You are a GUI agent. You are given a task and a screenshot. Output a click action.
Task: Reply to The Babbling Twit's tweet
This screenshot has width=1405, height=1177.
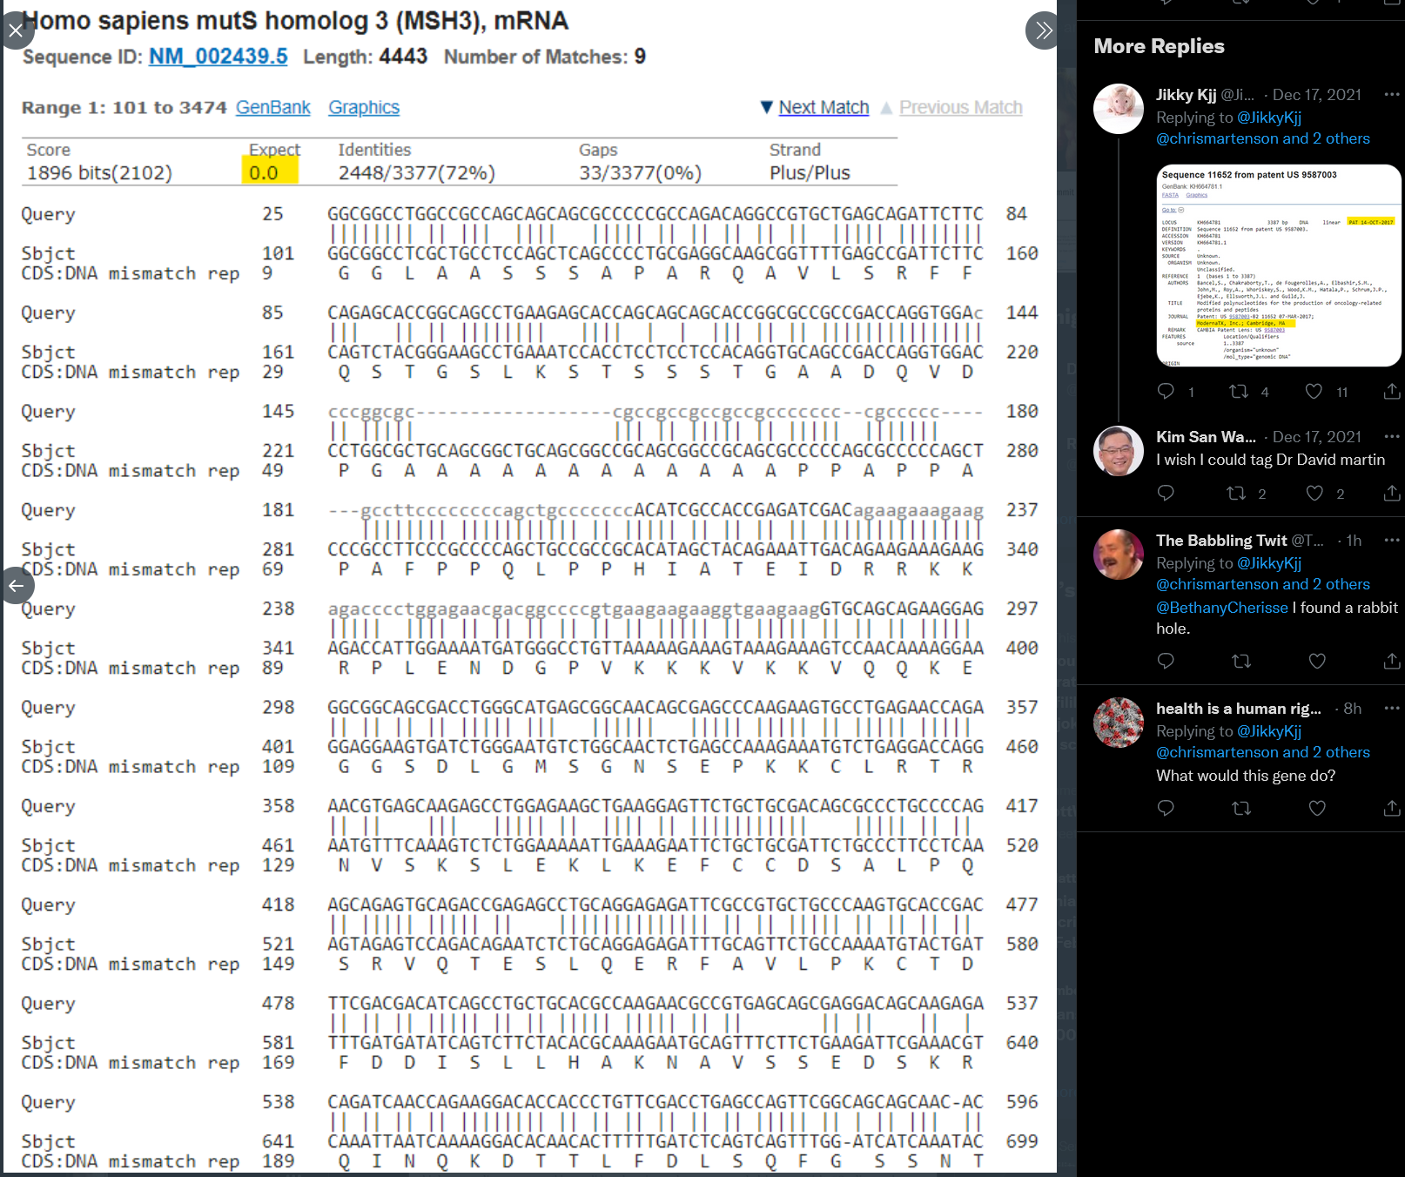pyautogui.click(x=1166, y=662)
